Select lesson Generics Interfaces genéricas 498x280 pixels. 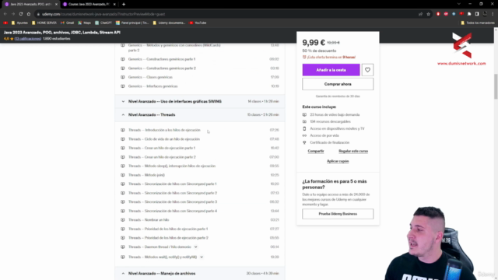(x=153, y=86)
